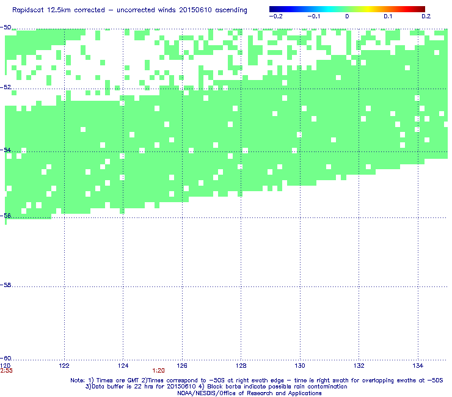The height and width of the screenshot is (397, 452).
Task: Click the note line about GMT times
Action: [x=257, y=381]
